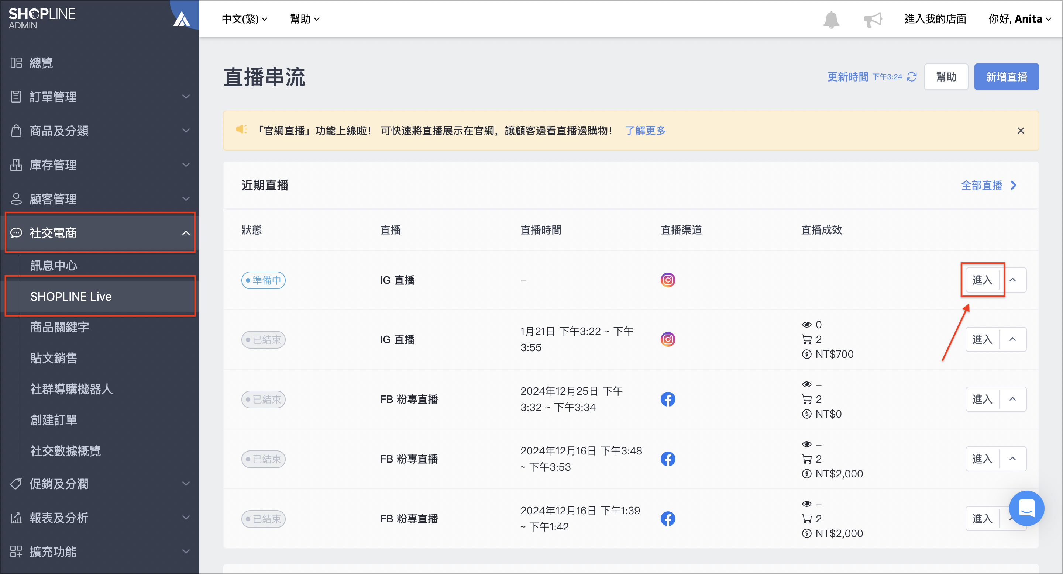Viewport: 1063px width, 574px height.
Task: Click the 報表及分析 chart icon
Action: point(16,518)
